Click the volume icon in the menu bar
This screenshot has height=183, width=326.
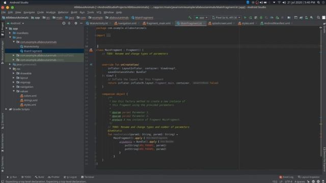pos(284,3)
